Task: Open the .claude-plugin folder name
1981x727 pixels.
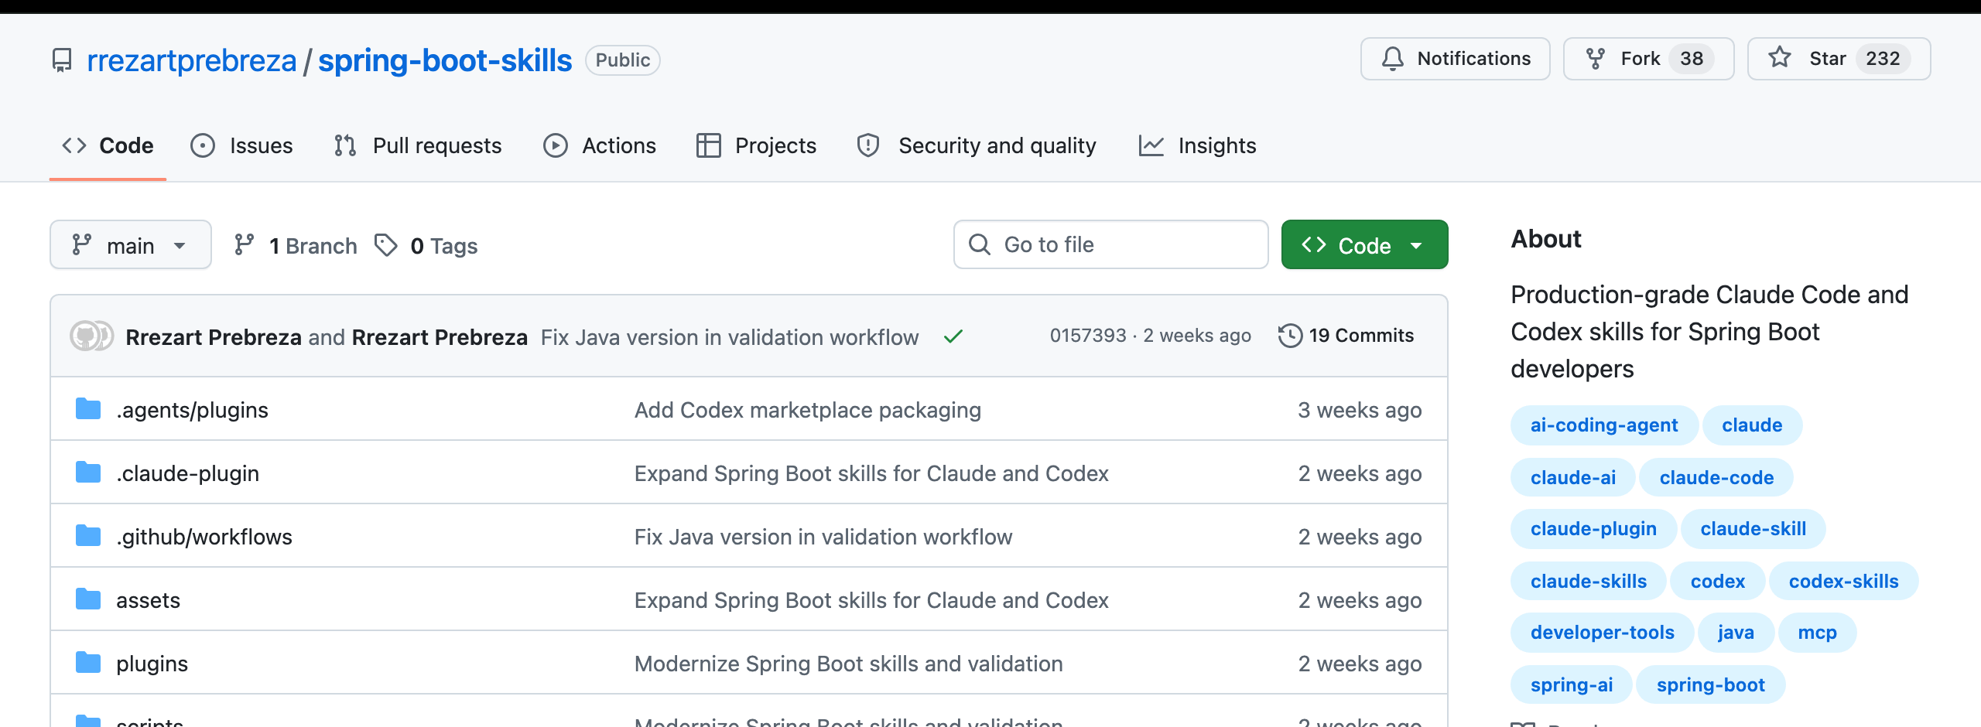Action: 188,473
